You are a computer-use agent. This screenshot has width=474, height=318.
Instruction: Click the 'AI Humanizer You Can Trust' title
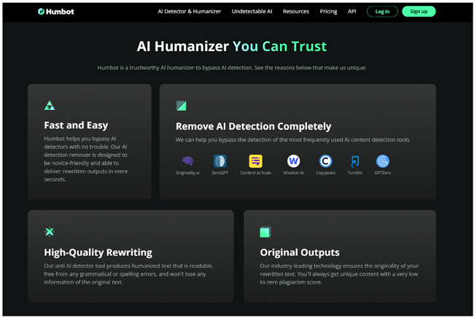(x=232, y=47)
